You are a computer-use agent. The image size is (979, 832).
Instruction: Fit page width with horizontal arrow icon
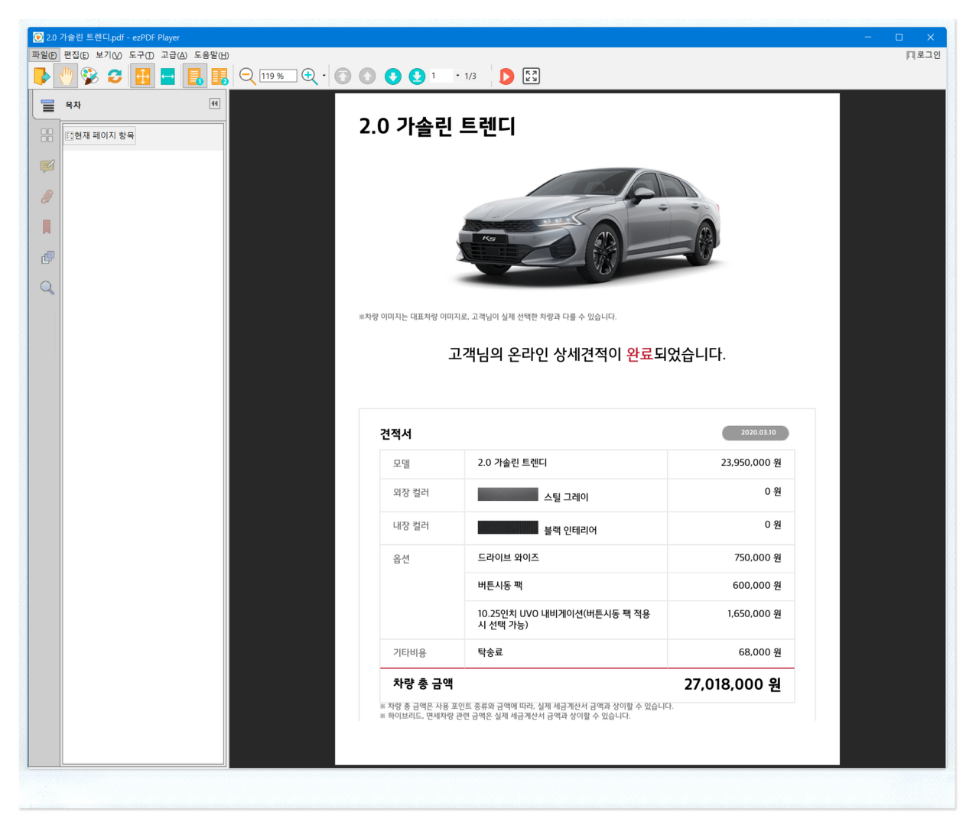[168, 76]
